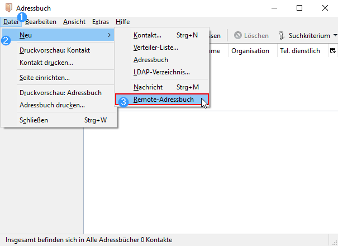
Task: Click the Löschen toolbar button
Action: coord(251,36)
